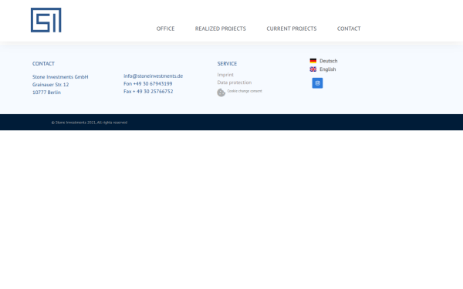Open REALIZED PROJECTS in navigation
Viewport: 463px width, 289px height.
[x=220, y=29]
